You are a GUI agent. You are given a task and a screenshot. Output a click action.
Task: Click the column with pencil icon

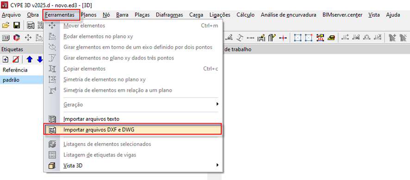272,38
